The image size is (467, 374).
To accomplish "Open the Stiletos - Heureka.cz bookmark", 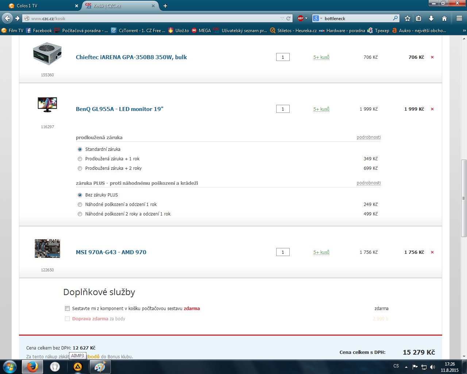I will [293, 31].
